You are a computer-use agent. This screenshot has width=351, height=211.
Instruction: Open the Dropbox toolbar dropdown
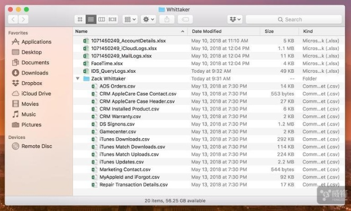click(x=235, y=20)
